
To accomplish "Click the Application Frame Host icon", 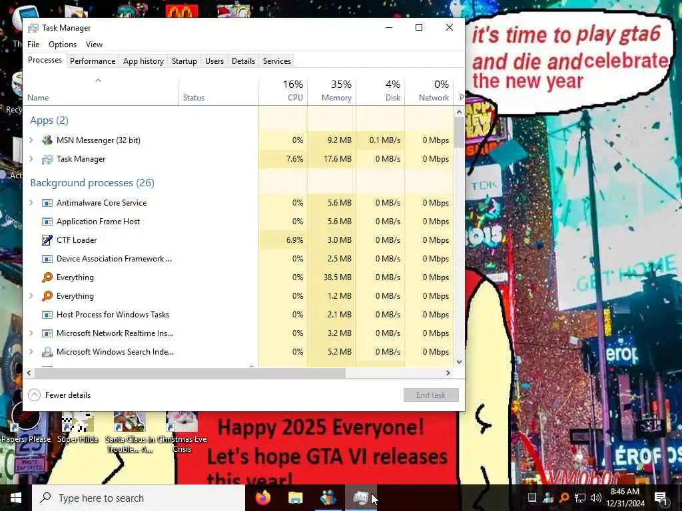I will tap(47, 222).
